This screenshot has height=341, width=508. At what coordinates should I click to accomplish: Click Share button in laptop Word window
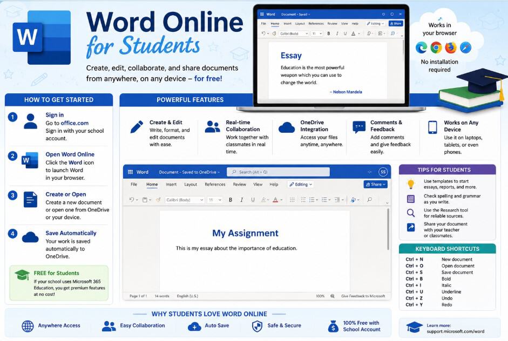tap(396, 24)
